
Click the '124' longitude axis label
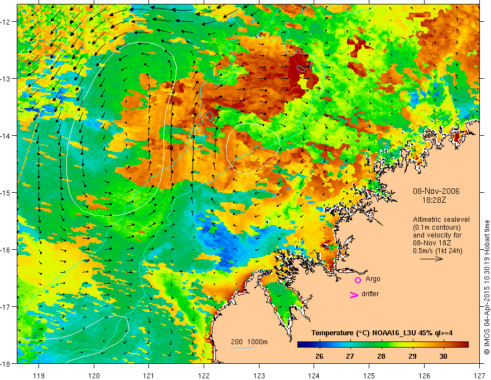point(314,376)
